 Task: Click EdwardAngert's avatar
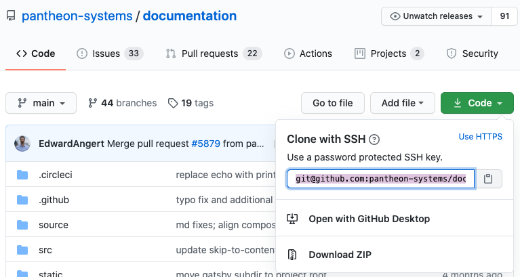(x=22, y=144)
